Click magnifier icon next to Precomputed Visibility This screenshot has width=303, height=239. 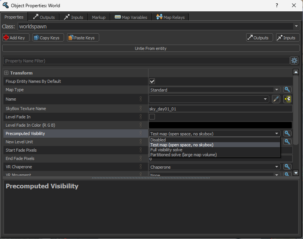(287, 133)
